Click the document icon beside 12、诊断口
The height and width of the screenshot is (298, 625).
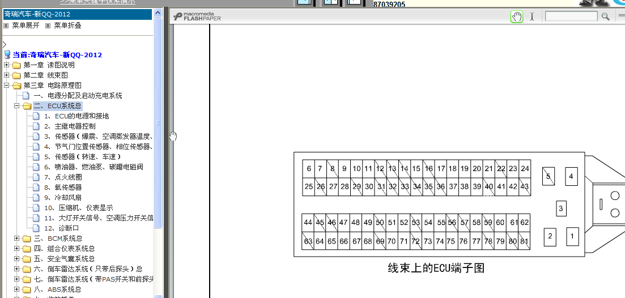(x=36, y=228)
